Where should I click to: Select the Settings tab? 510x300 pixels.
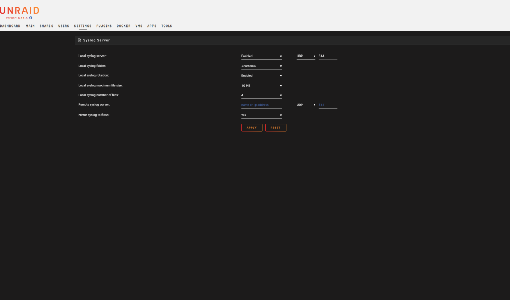(83, 26)
